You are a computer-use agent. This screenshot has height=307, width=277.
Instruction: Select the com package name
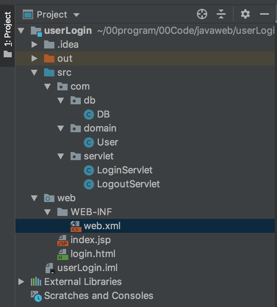click(x=80, y=87)
